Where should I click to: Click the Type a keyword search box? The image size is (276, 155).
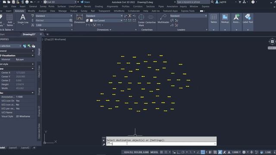[x=193, y=2]
